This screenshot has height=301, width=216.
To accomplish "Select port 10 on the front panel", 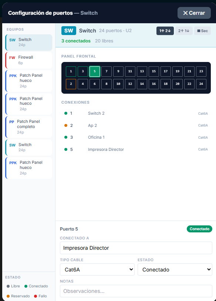I will pyautogui.click(x=118, y=84).
